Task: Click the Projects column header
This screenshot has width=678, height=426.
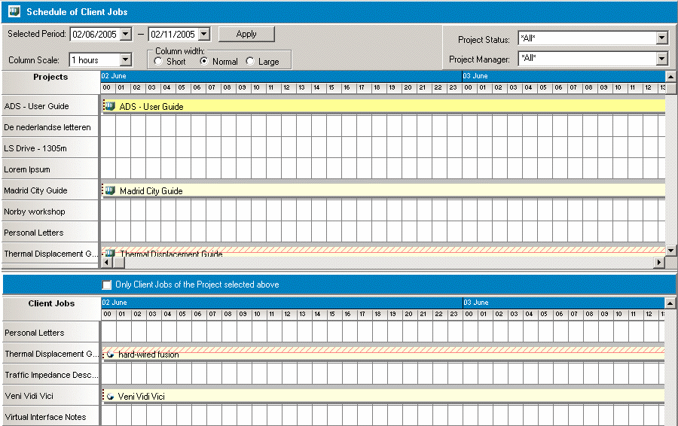Action: tap(50, 83)
